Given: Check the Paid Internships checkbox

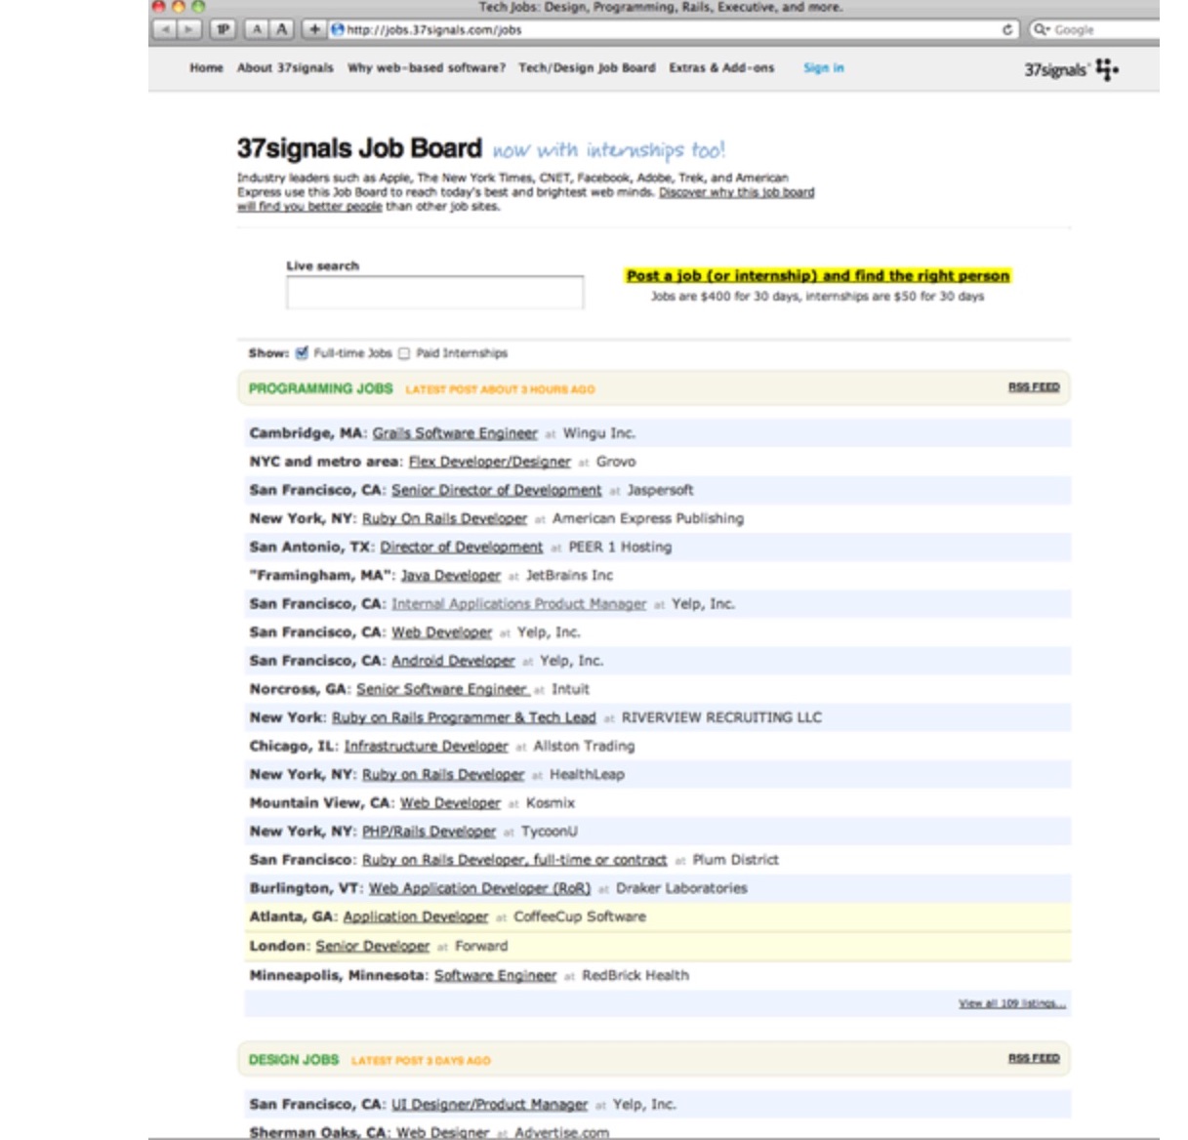Looking at the screenshot, I should point(404,353).
